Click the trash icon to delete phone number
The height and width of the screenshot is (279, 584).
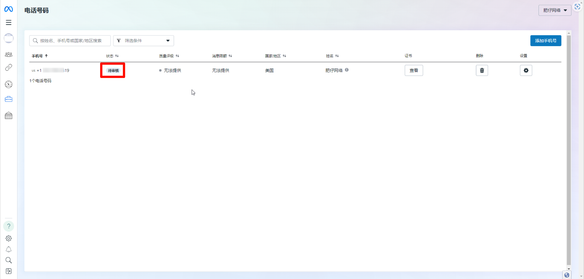(x=482, y=70)
